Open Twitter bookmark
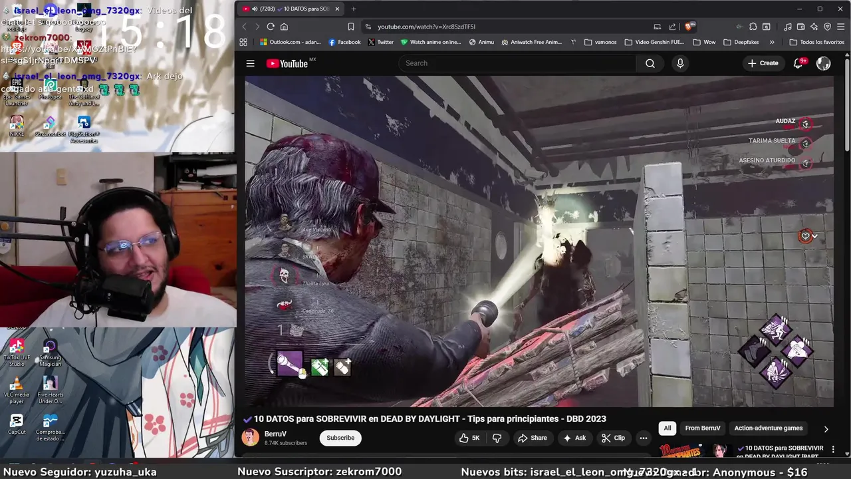The image size is (851, 479). click(381, 42)
